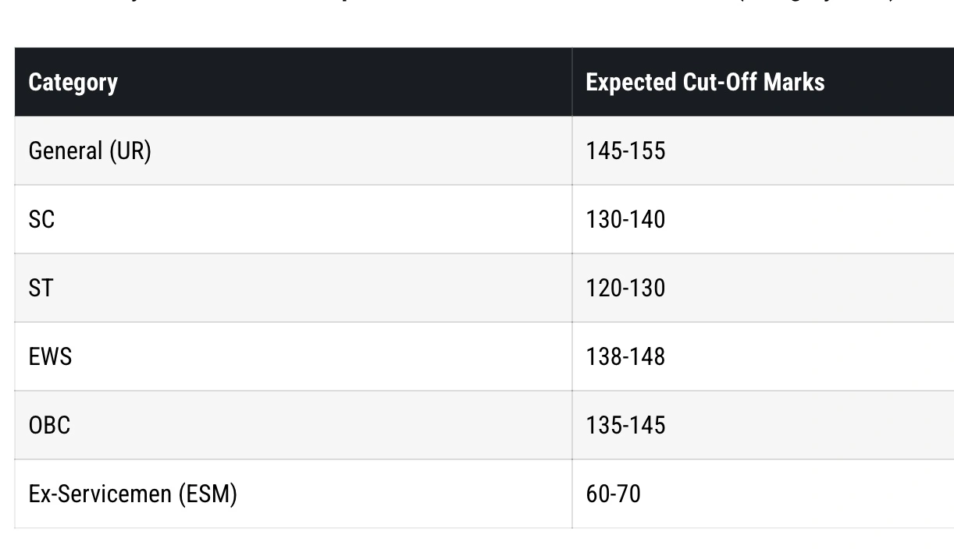Click the 138-148 cut-off value
Image resolution: width=954 pixels, height=556 pixels.
[x=625, y=356]
